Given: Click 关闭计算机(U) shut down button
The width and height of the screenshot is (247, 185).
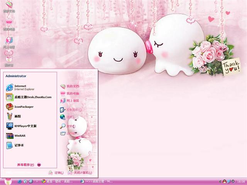Looking at the screenshot, I should [x=80, y=173].
